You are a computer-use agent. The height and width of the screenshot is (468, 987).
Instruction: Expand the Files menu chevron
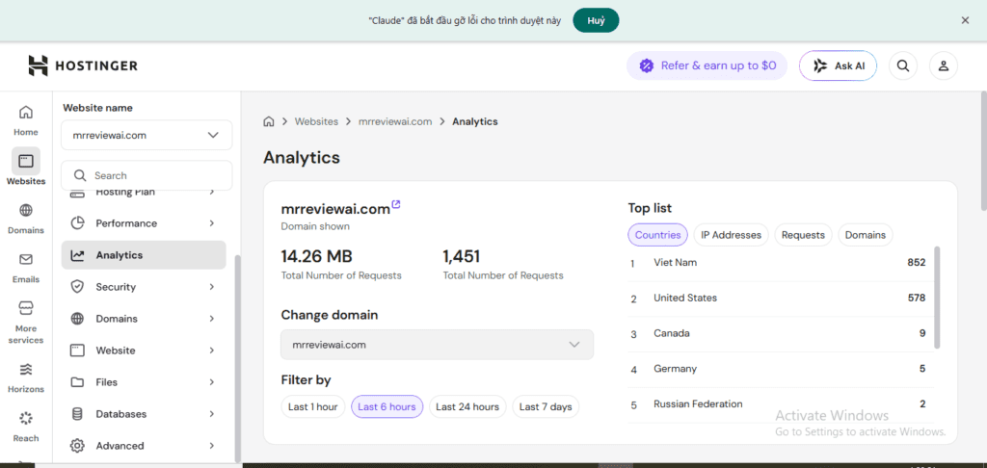coord(212,382)
